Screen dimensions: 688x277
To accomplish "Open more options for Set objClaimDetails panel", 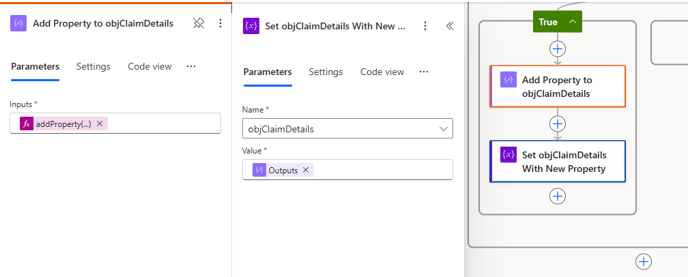I will pos(425,26).
